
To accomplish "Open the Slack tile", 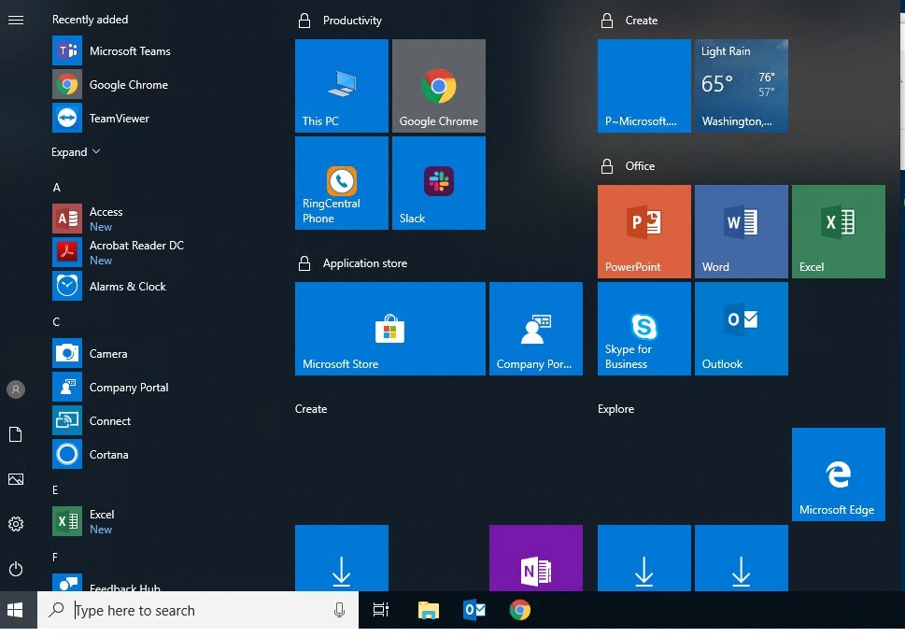I will pos(439,183).
